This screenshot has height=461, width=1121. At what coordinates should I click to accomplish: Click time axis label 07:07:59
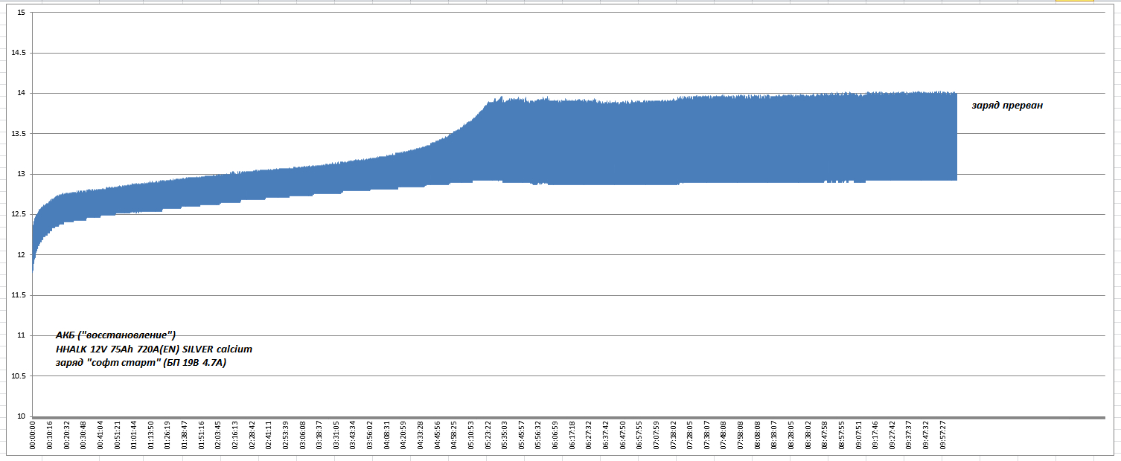pos(657,435)
